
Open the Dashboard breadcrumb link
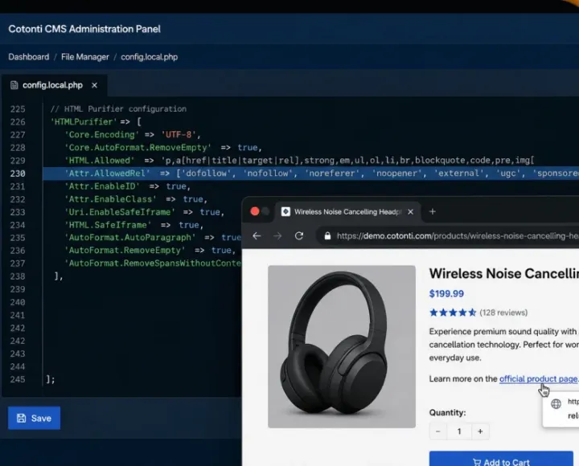[x=28, y=57]
